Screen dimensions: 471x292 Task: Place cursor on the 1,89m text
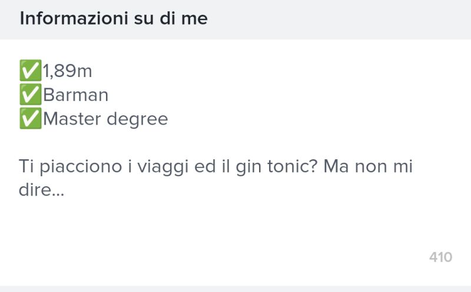click(x=68, y=72)
